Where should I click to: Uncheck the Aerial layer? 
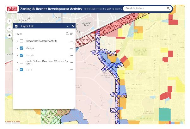(21, 70)
